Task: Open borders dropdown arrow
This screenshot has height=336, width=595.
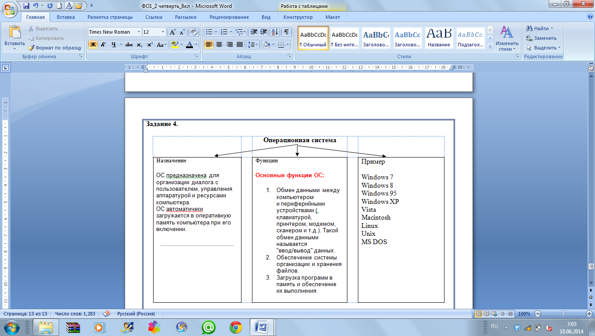Action: (287, 45)
